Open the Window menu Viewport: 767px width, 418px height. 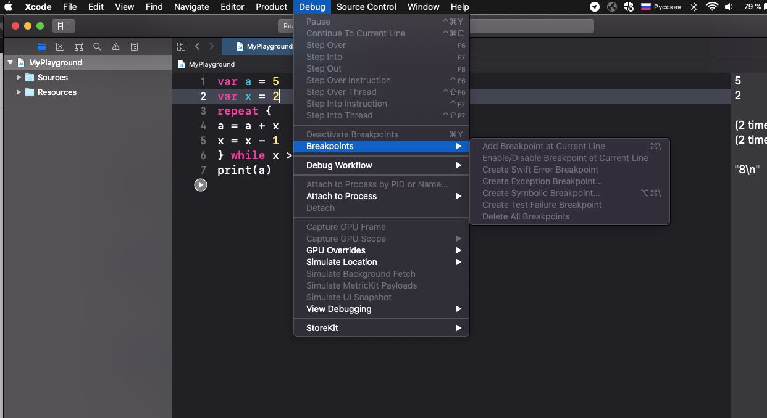[423, 7]
